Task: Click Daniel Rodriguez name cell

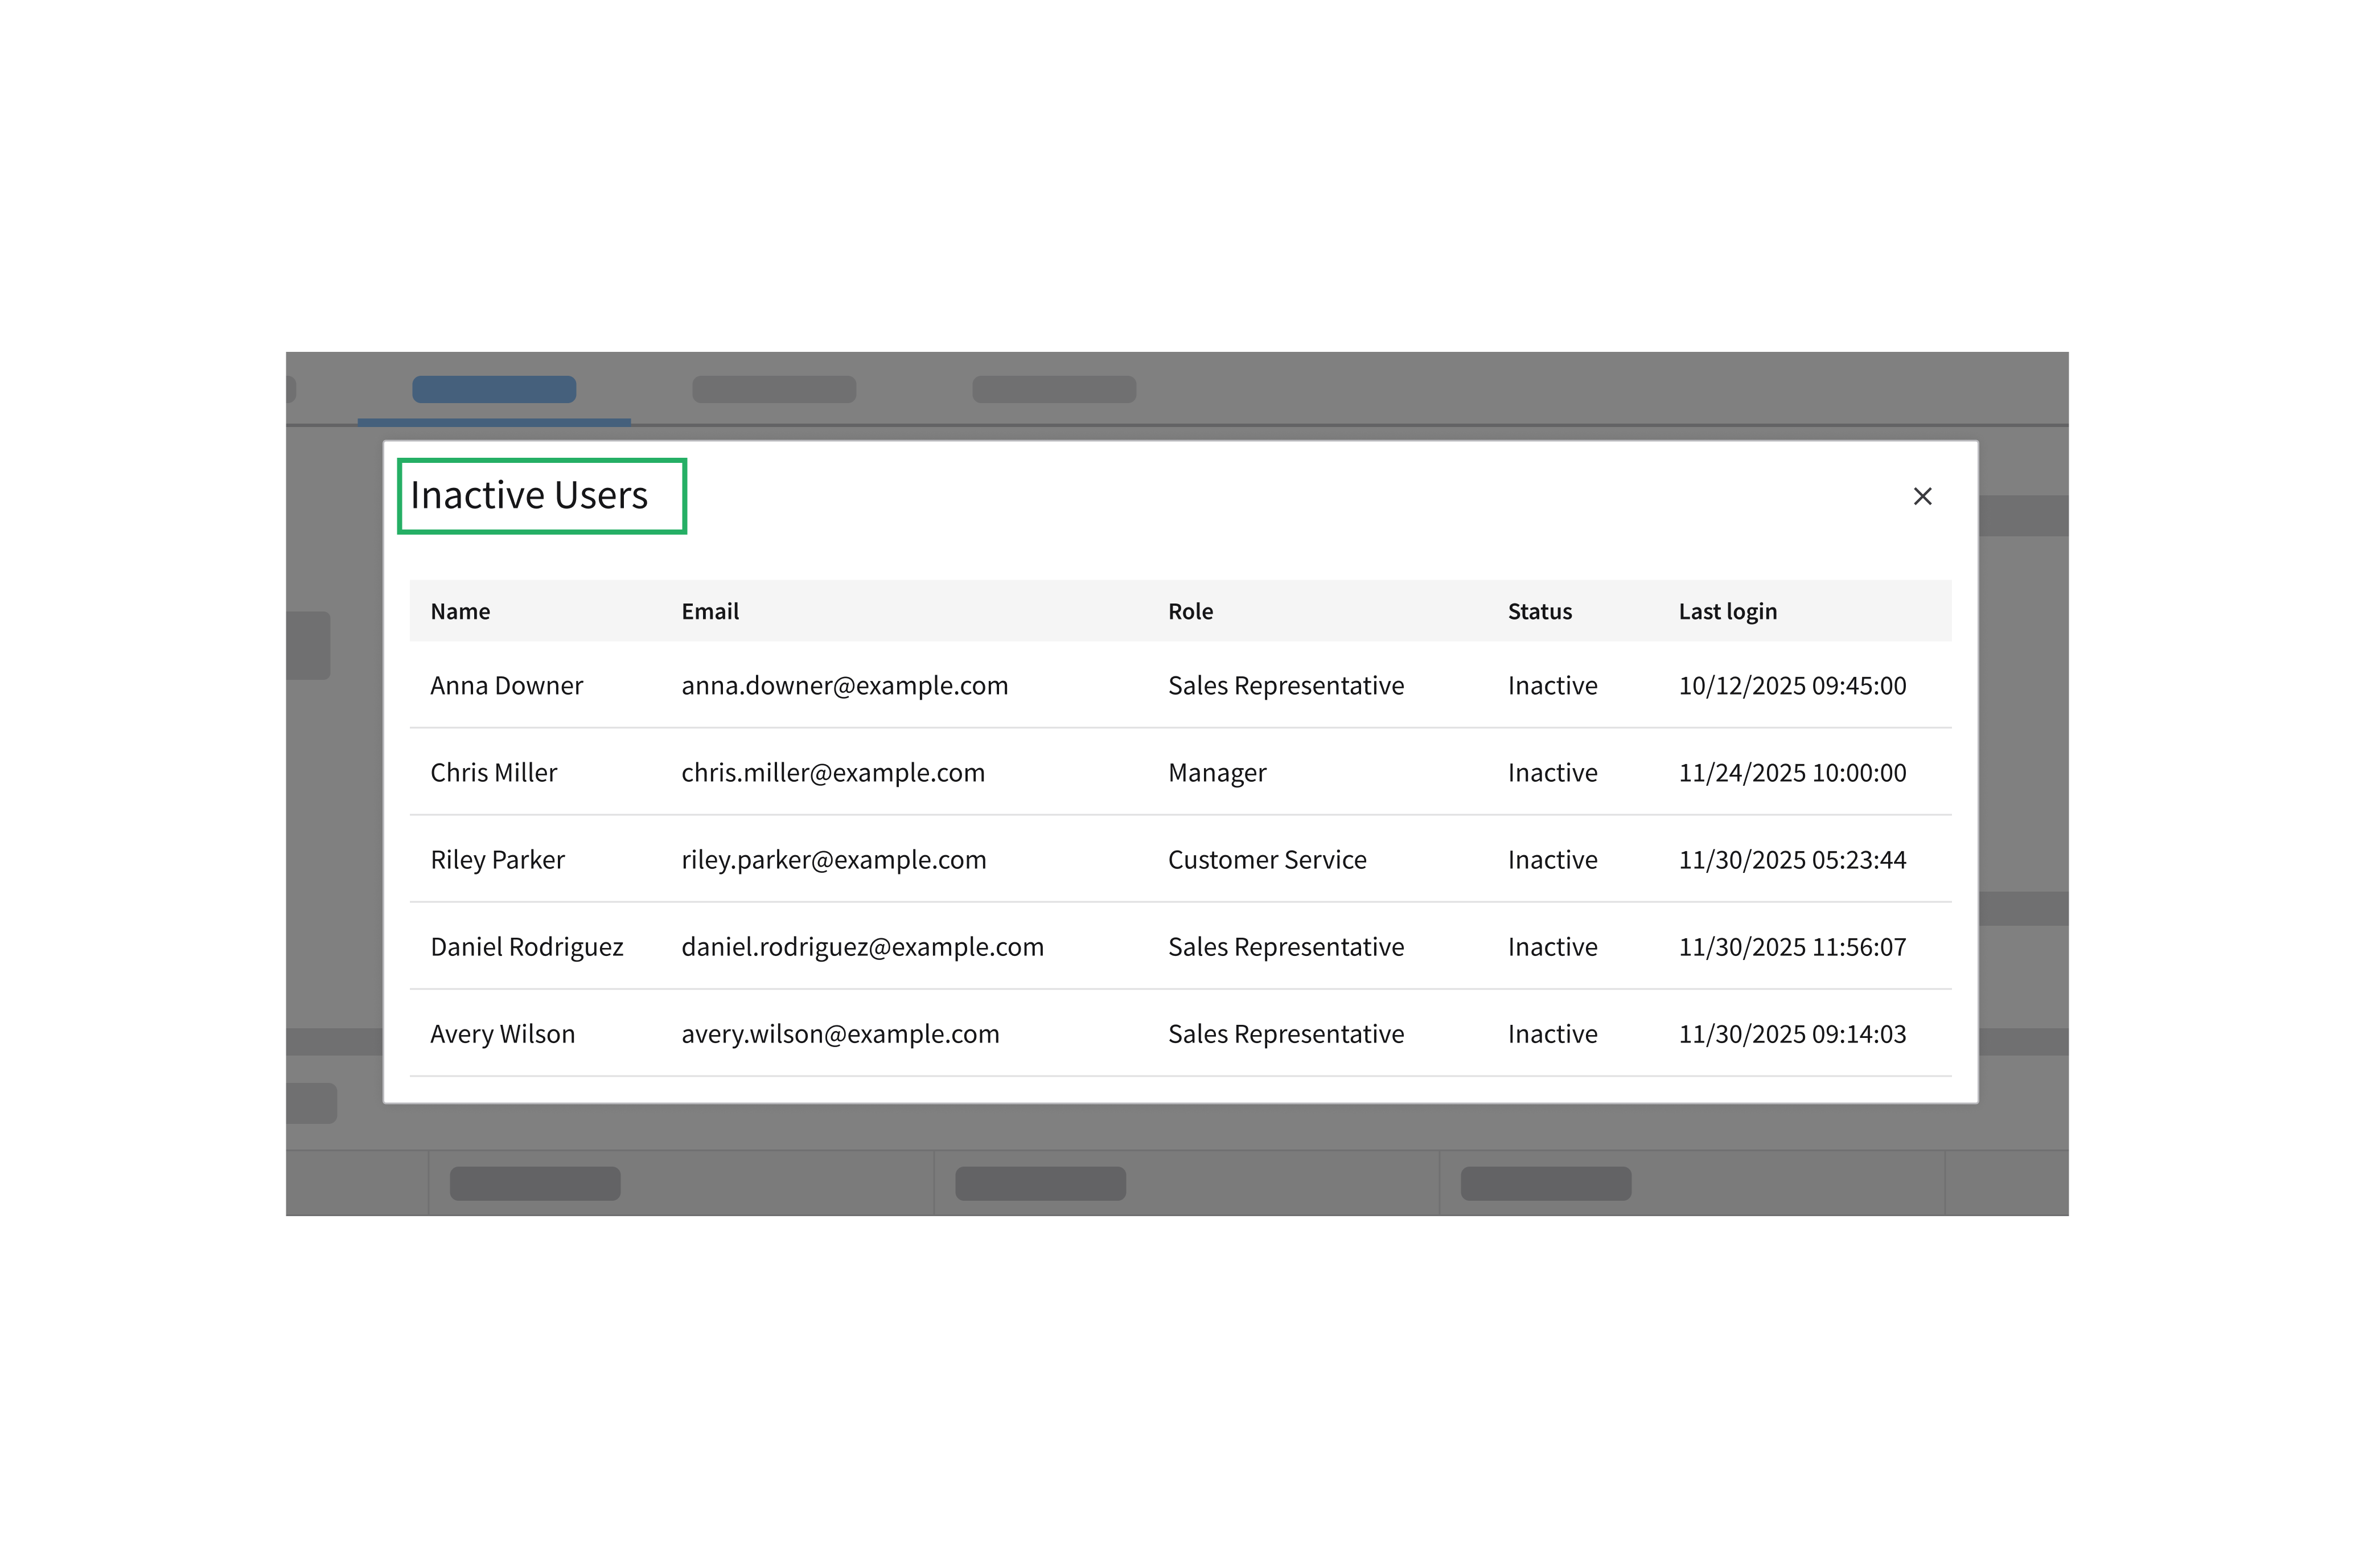Action: 527,947
